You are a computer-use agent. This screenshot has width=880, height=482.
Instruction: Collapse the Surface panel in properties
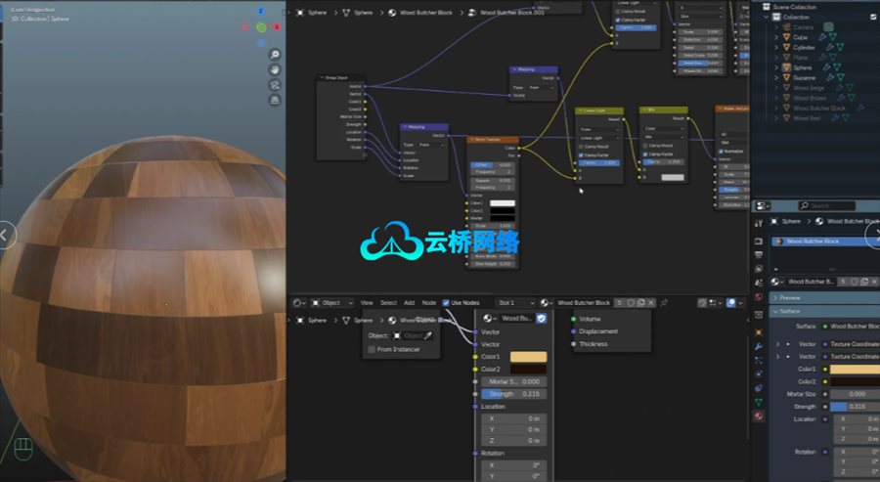coord(776,312)
